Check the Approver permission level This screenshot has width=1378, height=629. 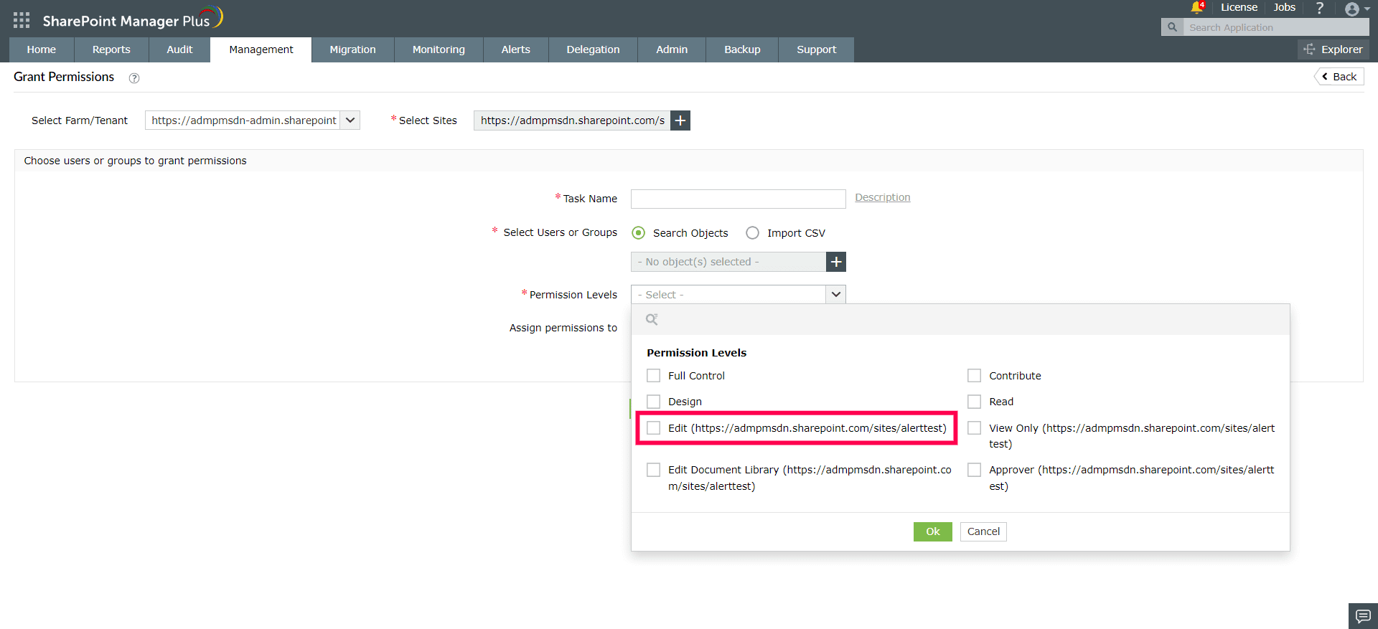coord(974,470)
